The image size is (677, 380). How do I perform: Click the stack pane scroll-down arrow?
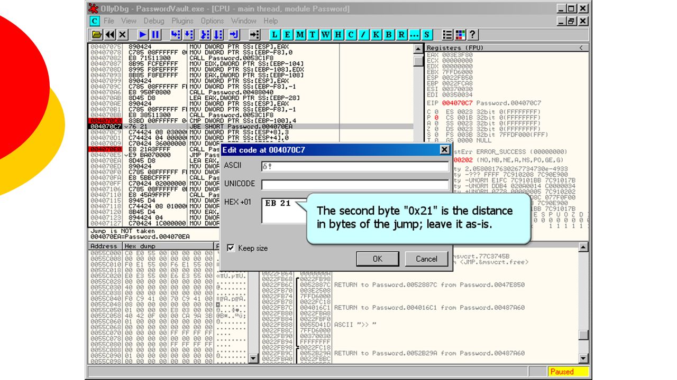(x=583, y=358)
